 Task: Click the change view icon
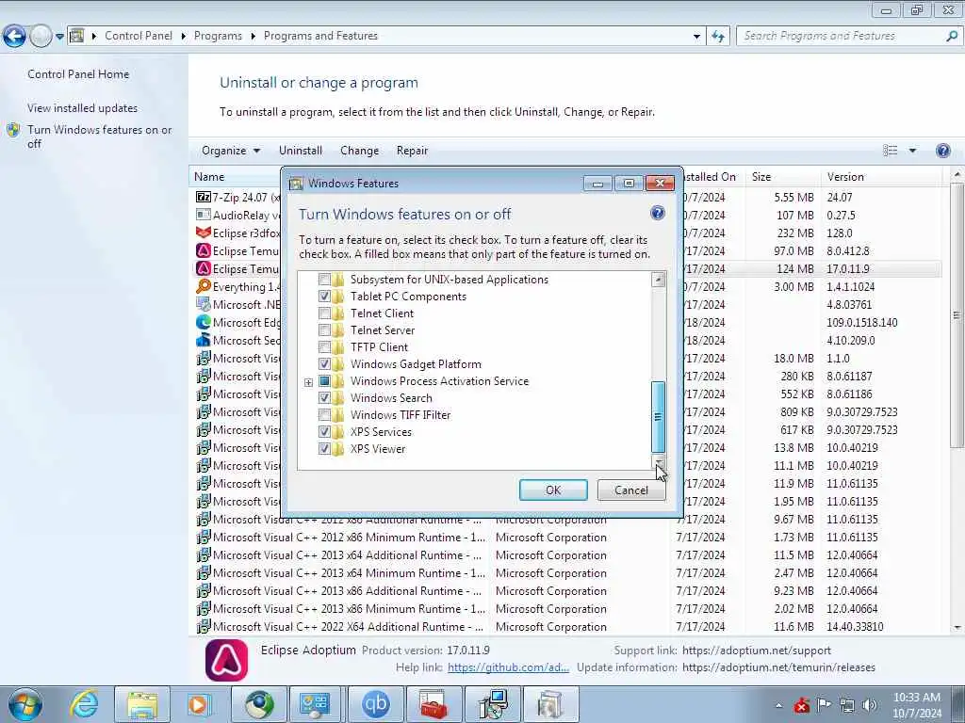point(890,151)
